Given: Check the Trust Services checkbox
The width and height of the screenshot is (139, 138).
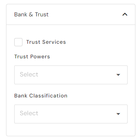Looking at the screenshot, I should point(18,42).
